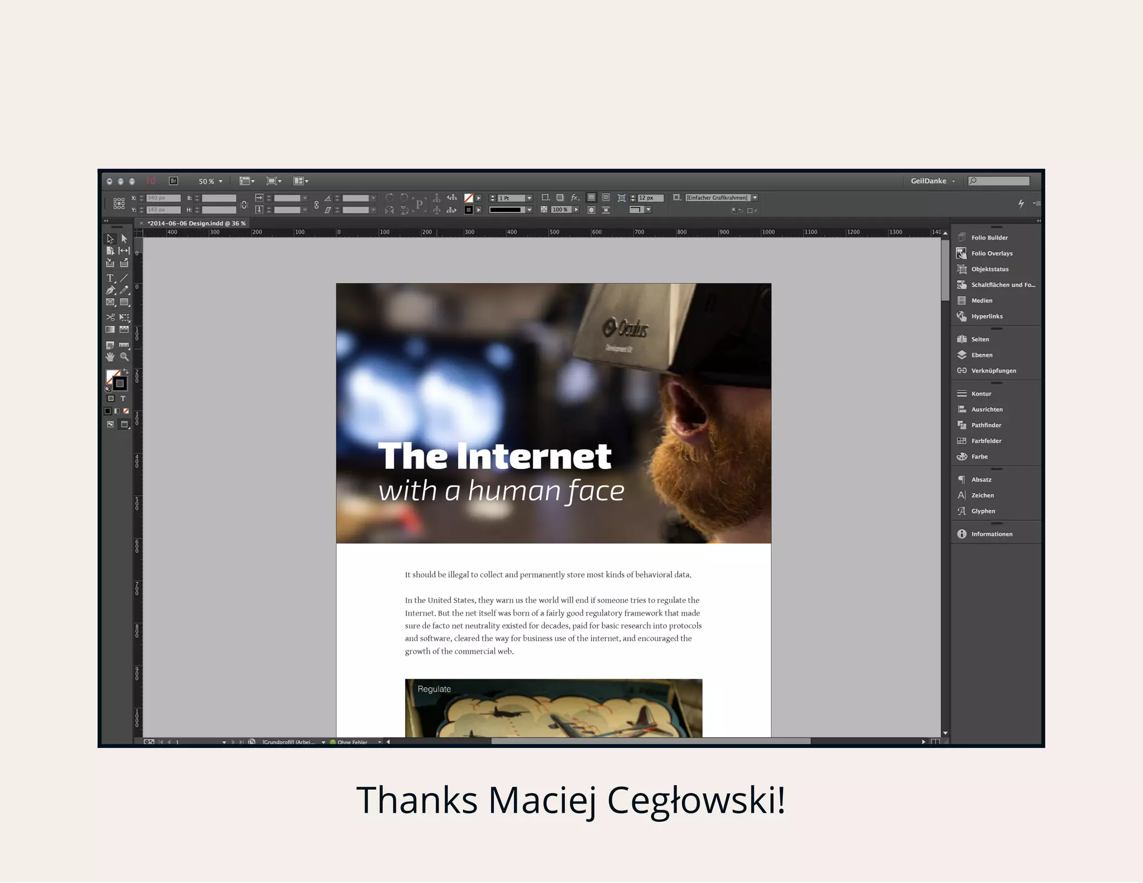The height and width of the screenshot is (883, 1143).
Task: Select the Measure tool
Action: point(124,345)
